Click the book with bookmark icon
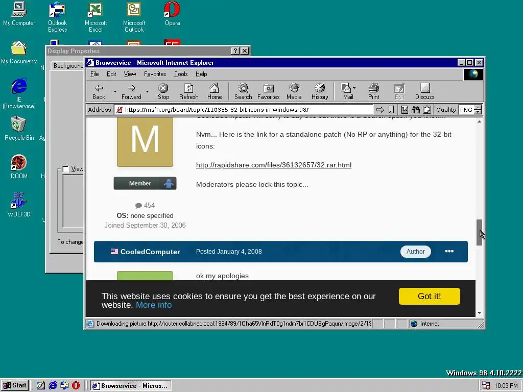The width and height of the screenshot is (523, 392). [x=405, y=110]
